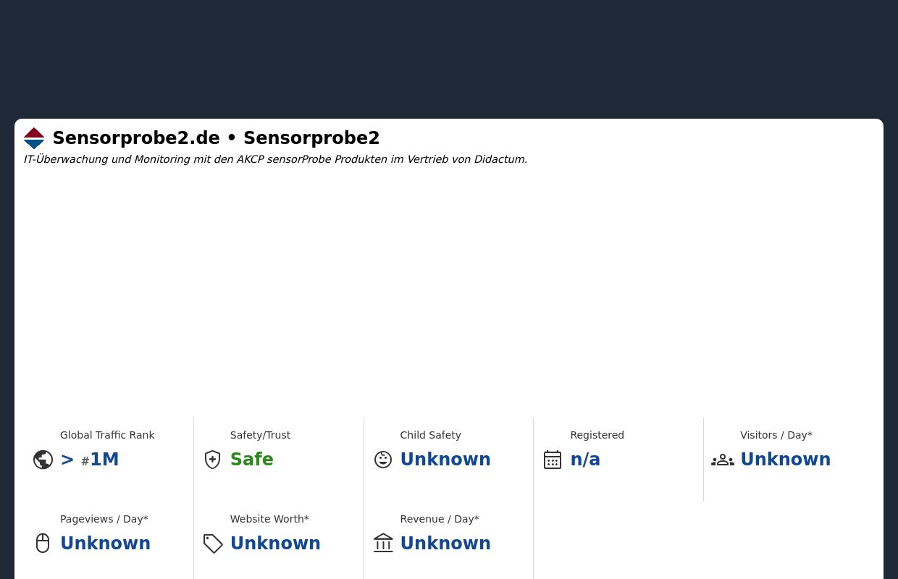This screenshot has width=898, height=579.
Task: Click the smiley face Child Safety icon
Action: [382, 460]
